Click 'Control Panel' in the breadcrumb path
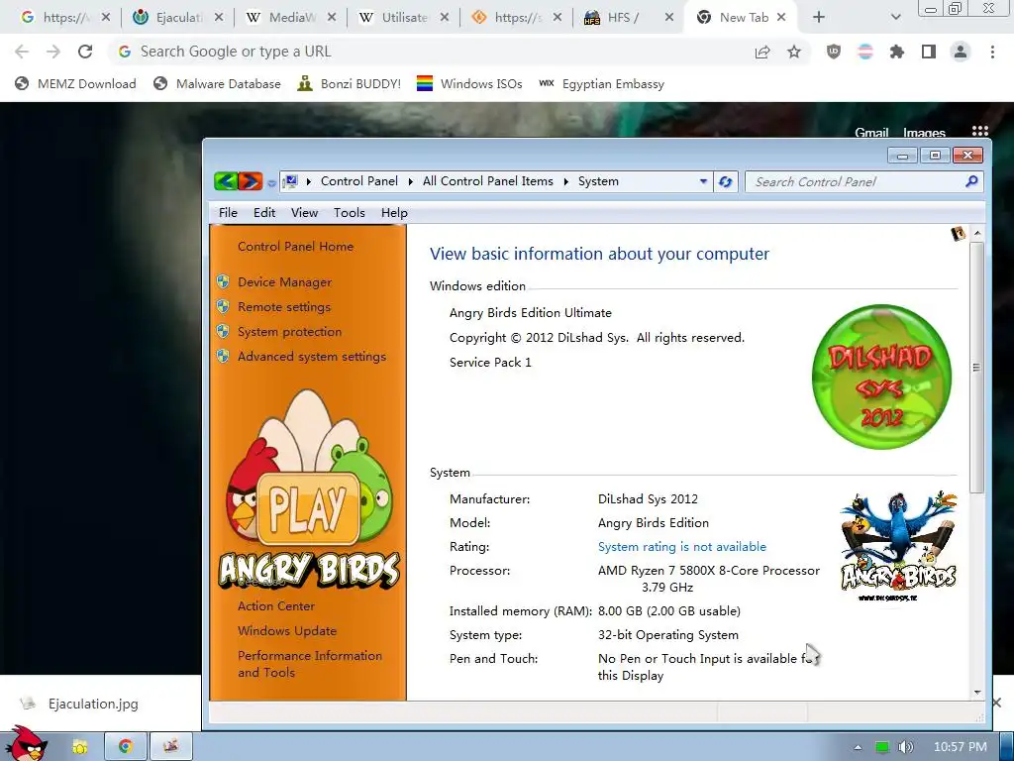 [x=358, y=182]
